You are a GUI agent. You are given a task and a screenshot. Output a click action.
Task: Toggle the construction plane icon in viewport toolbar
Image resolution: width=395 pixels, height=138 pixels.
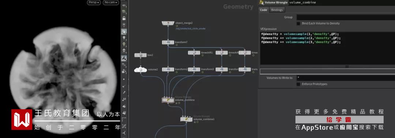coord(124,12)
